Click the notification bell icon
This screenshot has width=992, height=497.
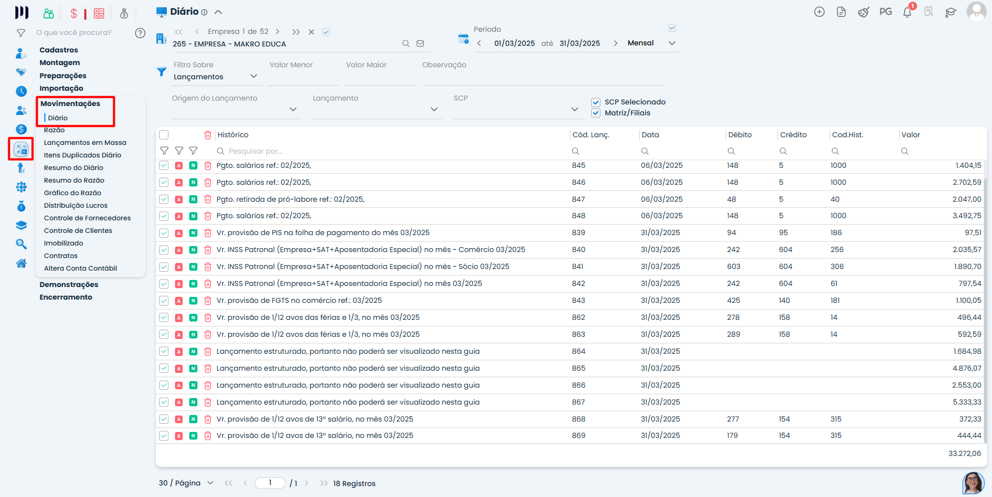coord(907,12)
